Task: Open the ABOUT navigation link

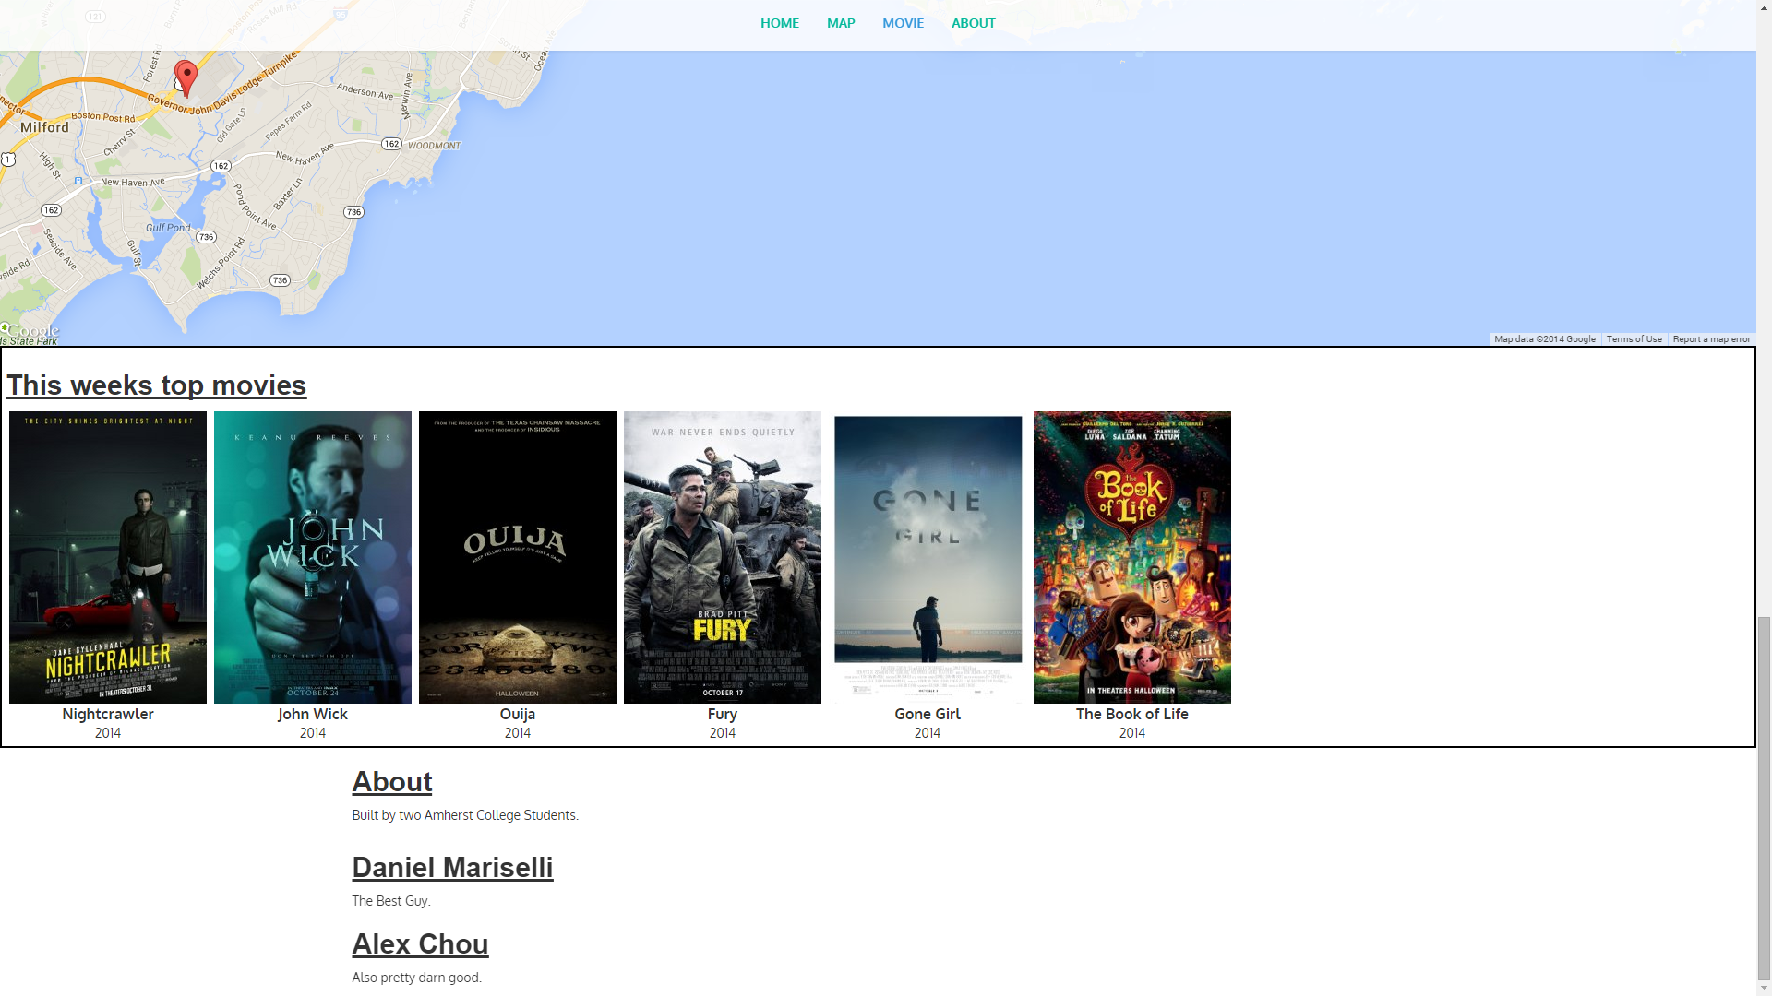Action: coord(973,23)
